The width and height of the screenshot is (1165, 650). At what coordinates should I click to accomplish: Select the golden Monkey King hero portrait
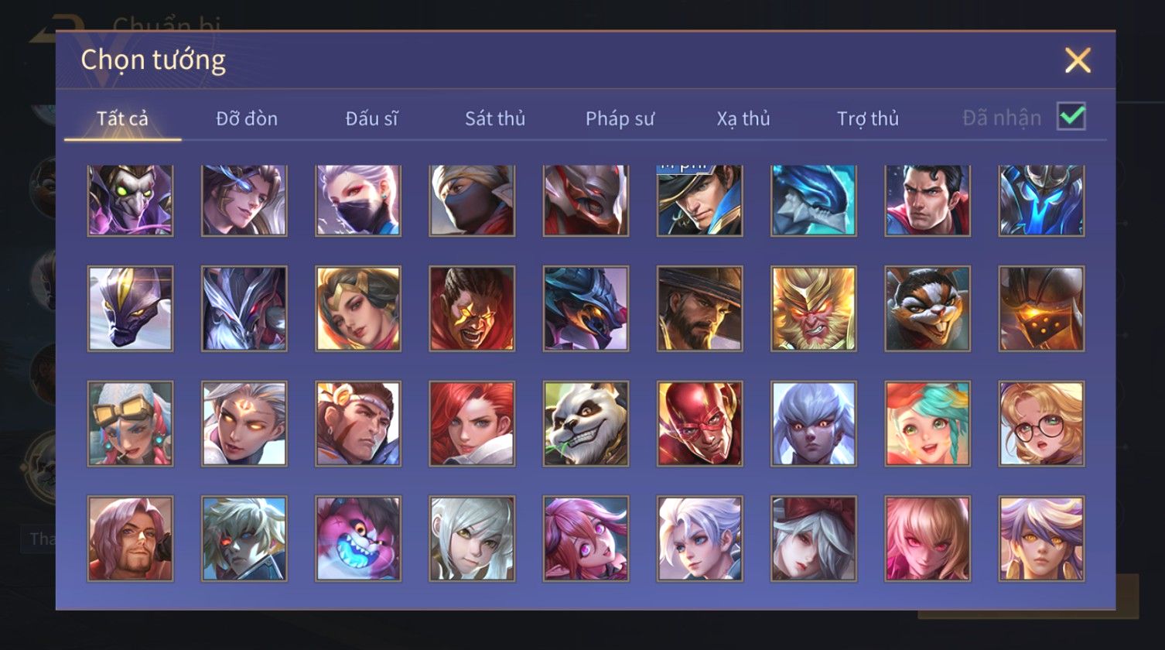point(814,309)
